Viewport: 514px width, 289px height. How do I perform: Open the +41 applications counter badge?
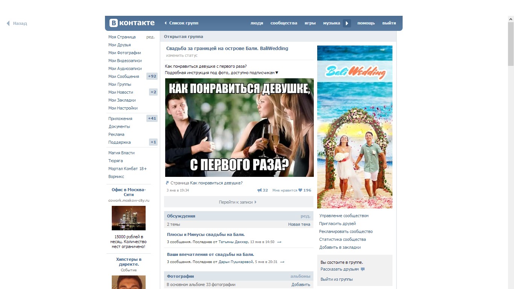[x=152, y=119]
